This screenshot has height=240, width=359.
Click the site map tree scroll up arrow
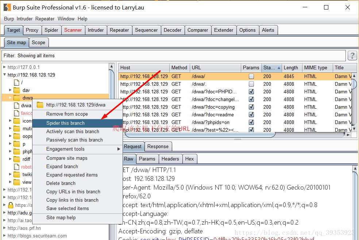click(x=112, y=66)
